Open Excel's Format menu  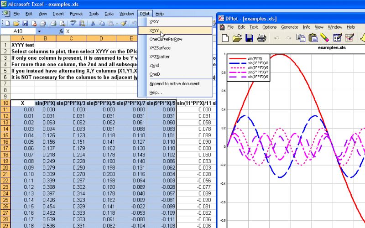point(76,14)
